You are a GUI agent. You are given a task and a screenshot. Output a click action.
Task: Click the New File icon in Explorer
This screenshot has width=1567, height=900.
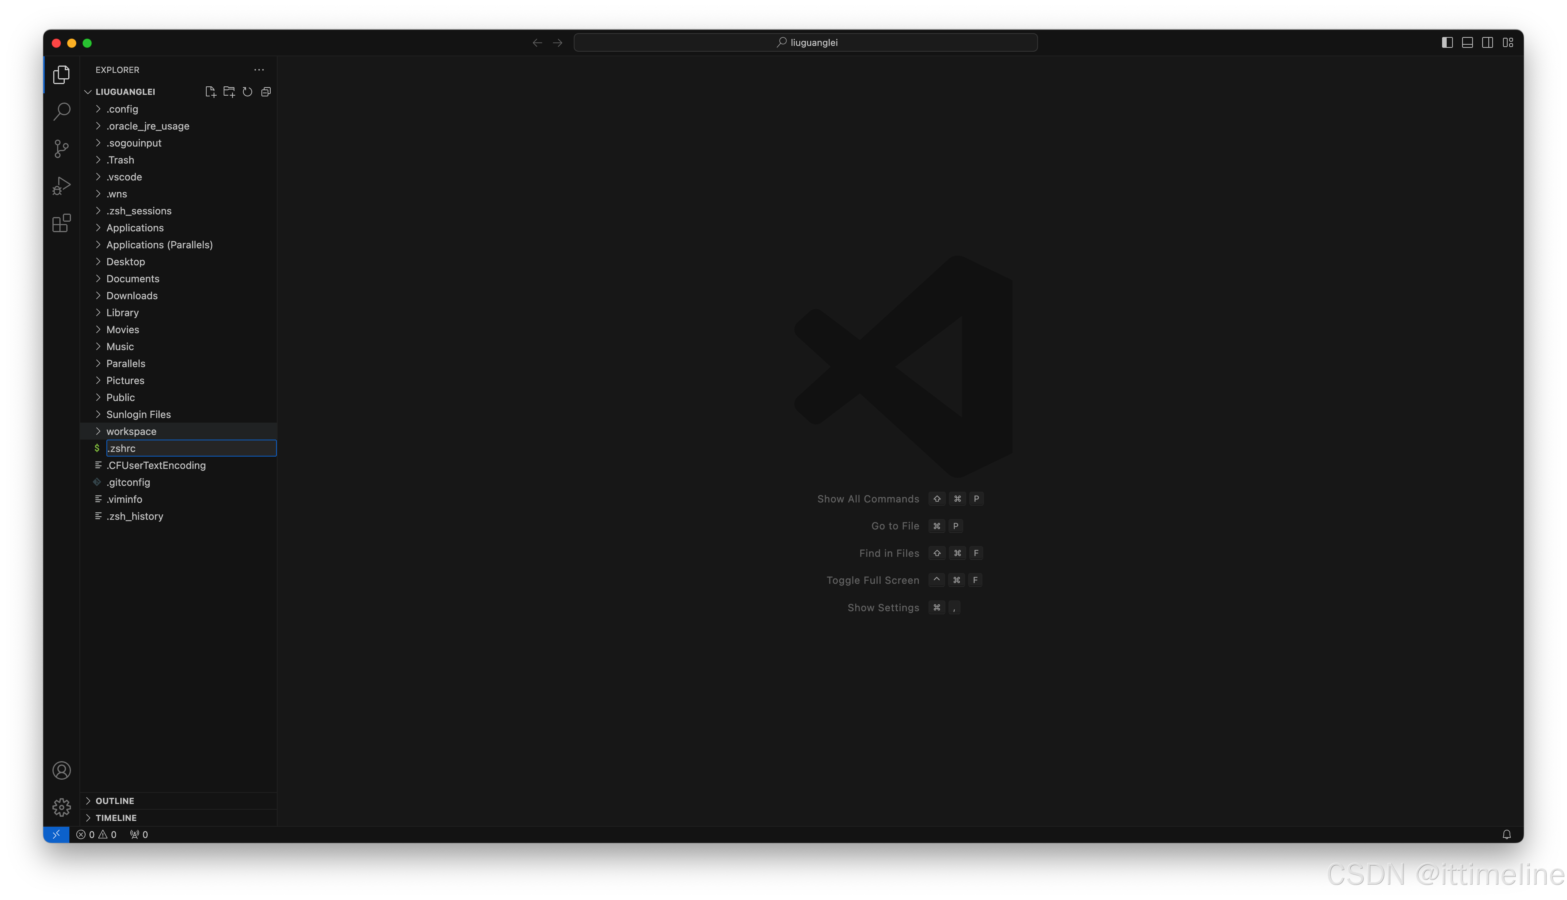pyautogui.click(x=210, y=92)
